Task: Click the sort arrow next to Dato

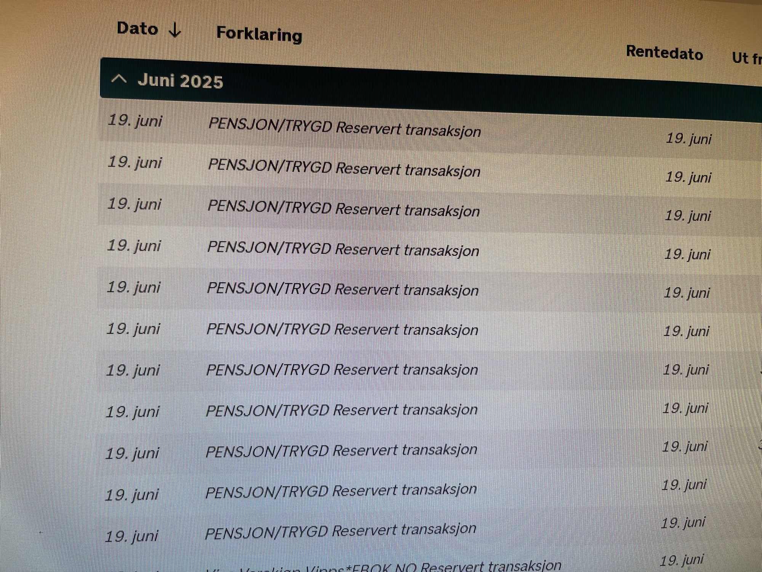Action: coord(175,30)
